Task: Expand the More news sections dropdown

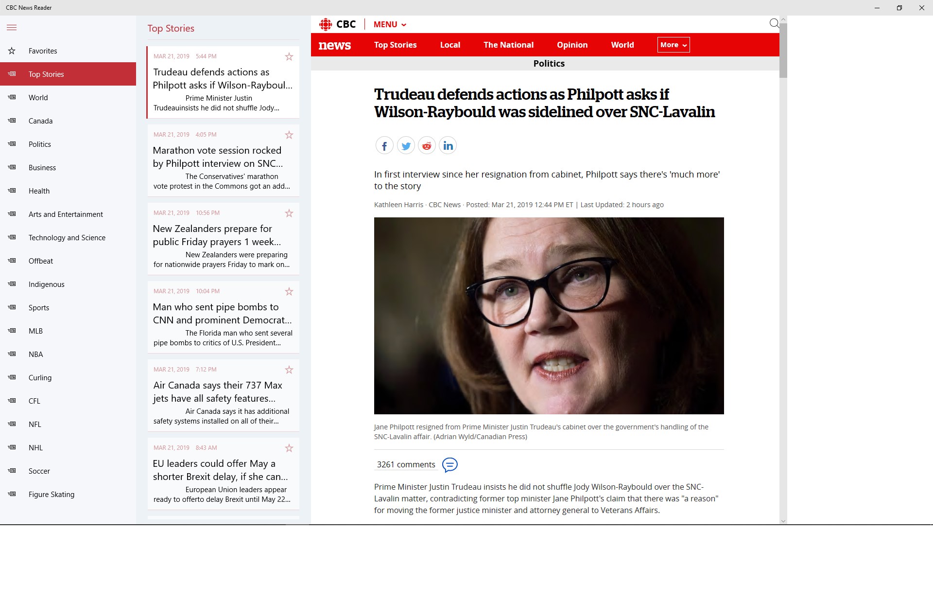Action: point(674,45)
